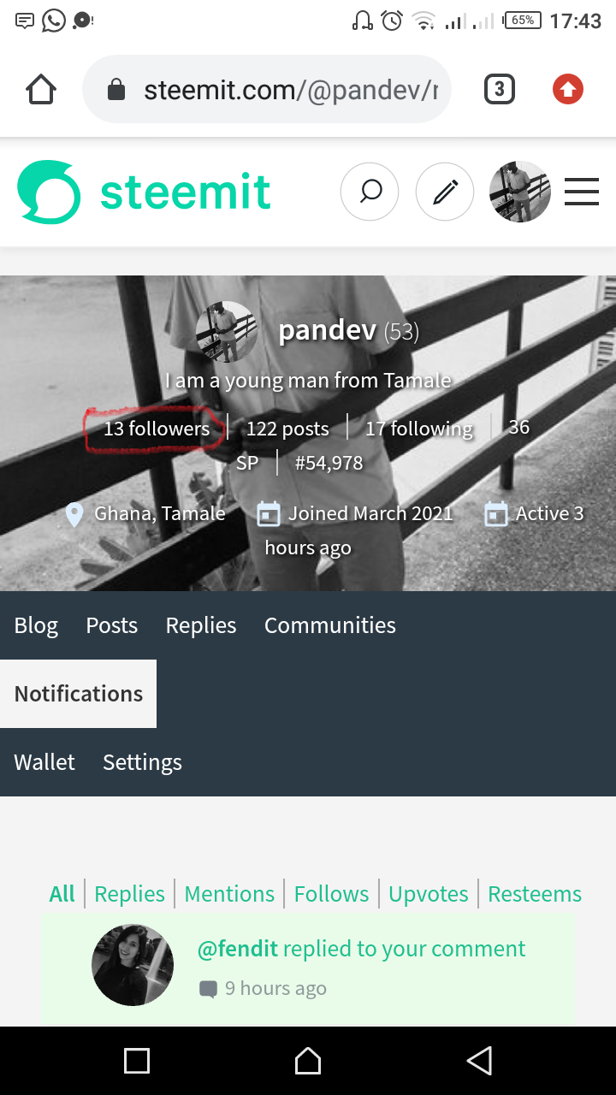The height and width of the screenshot is (1095, 616).
Task: Open the Settings tab
Action: tap(142, 762)
